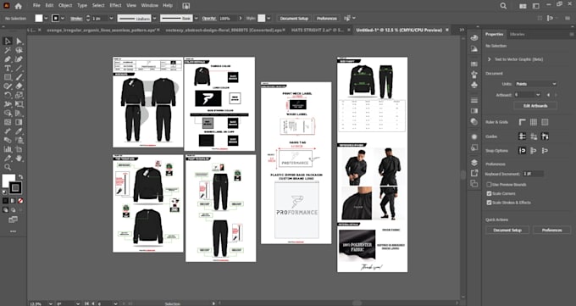Open the Gradient panel icon in dock
576x306 pixels.
pos(474,111)
